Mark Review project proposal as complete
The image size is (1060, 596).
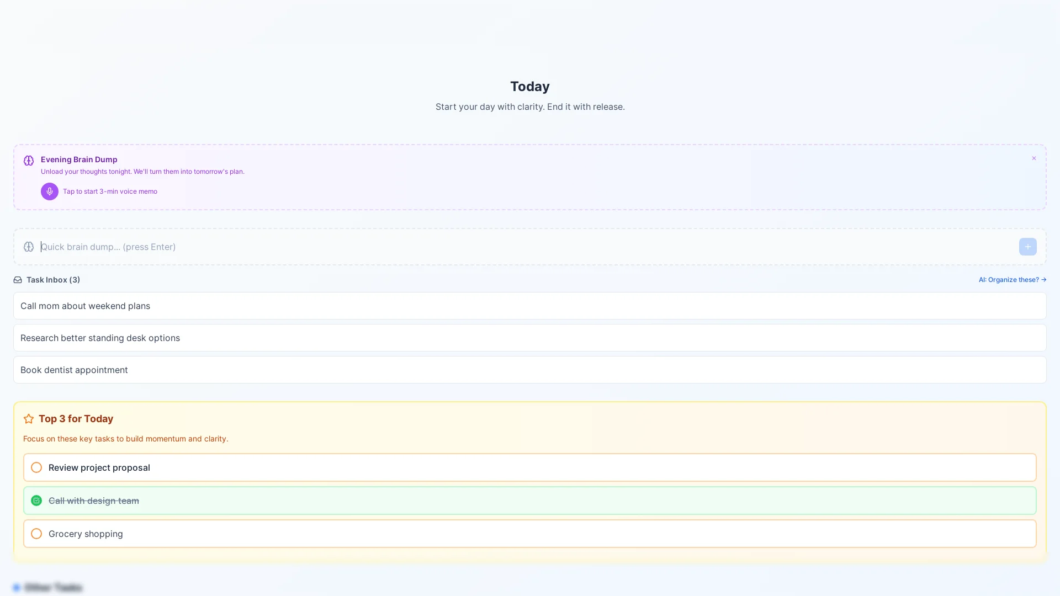point(36,467)
